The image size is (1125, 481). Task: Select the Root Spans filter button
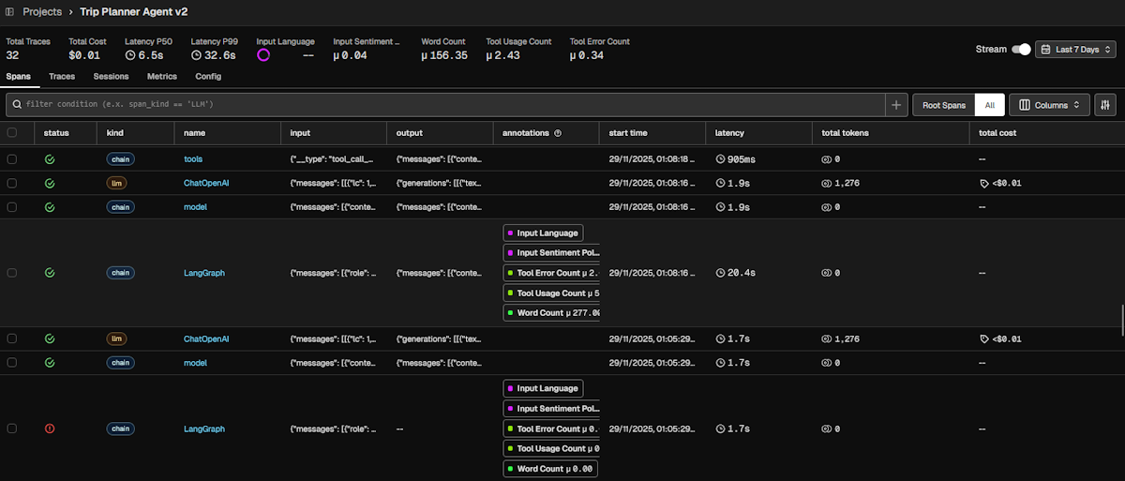[943, 105]
